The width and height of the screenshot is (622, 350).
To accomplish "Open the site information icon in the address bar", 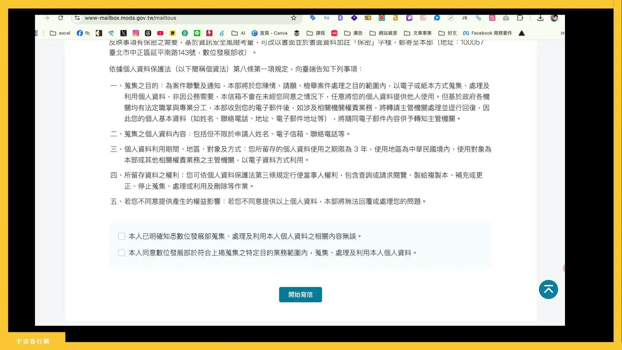I will point(77,18).
